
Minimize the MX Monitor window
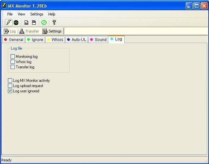point(189,6)
